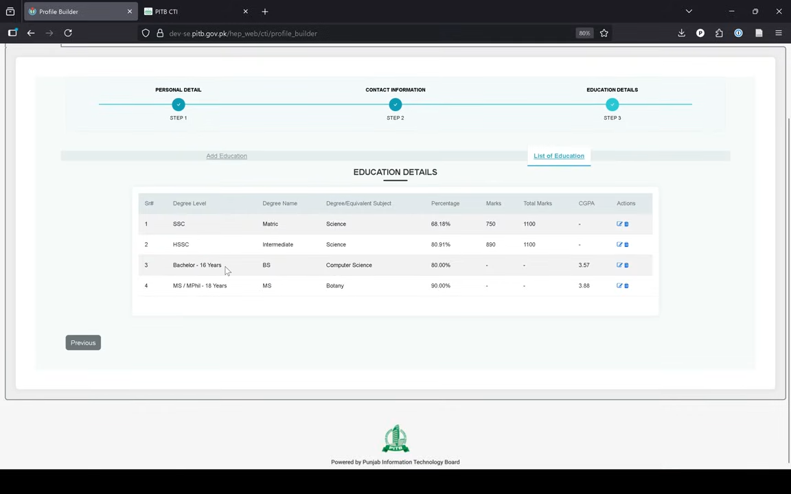Viewport: 791px width, 494px height.
Task: Delete the SSC Matric education row
Action: pos(626,224)
